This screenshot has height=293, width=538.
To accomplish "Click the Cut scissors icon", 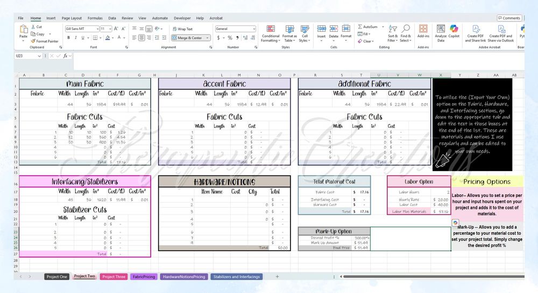I will tap(33, 27).
